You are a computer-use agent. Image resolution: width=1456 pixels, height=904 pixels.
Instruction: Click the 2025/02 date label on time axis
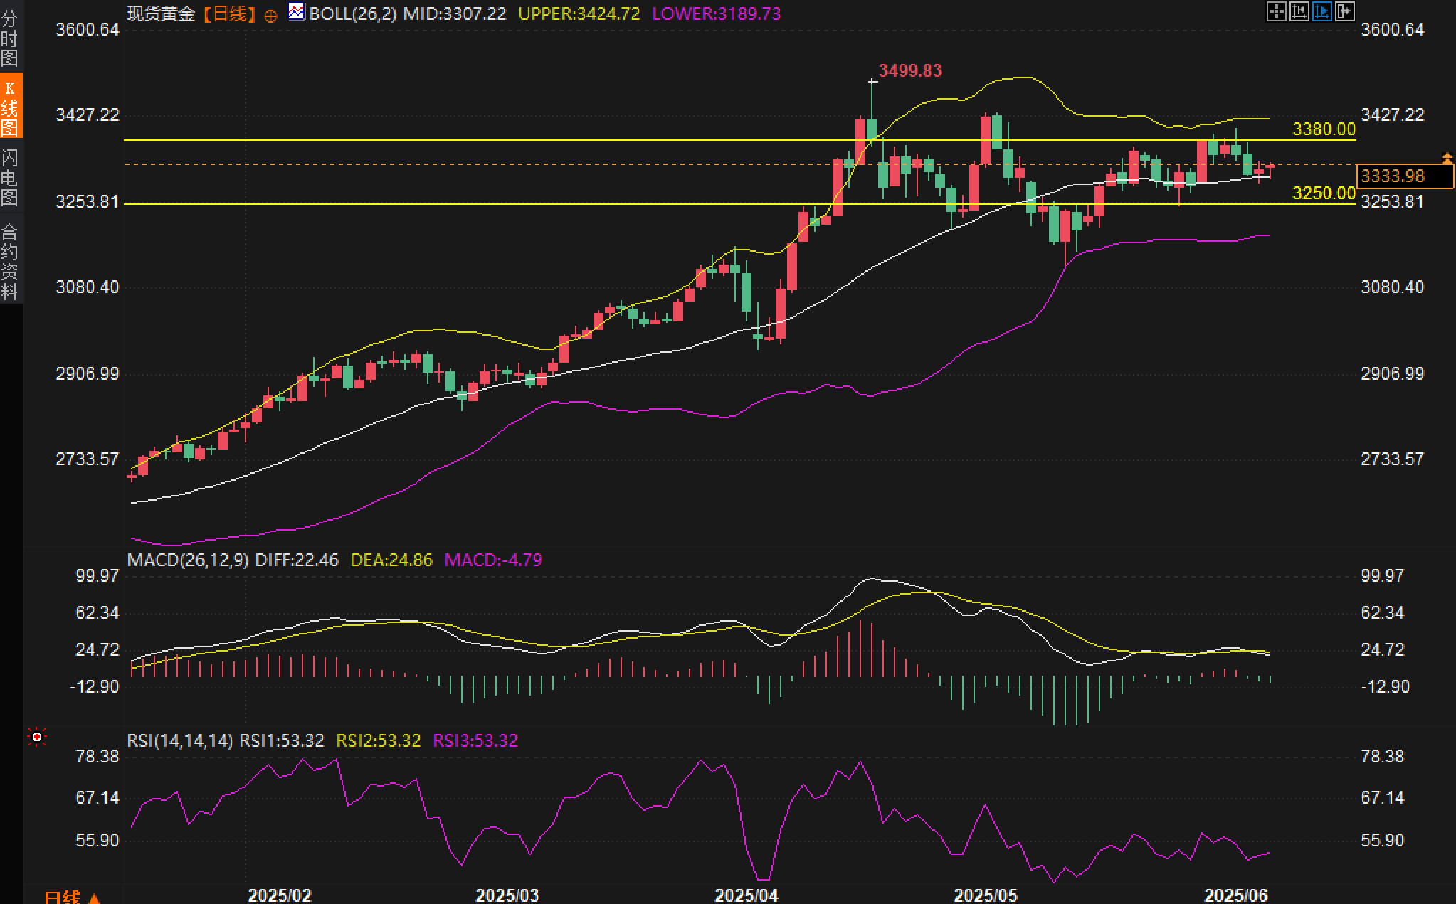pos(280,895)
